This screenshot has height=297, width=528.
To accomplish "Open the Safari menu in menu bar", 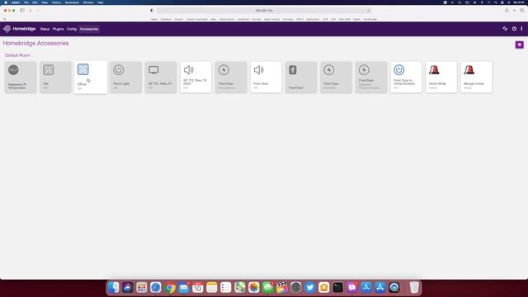I will tap(16, 2).
